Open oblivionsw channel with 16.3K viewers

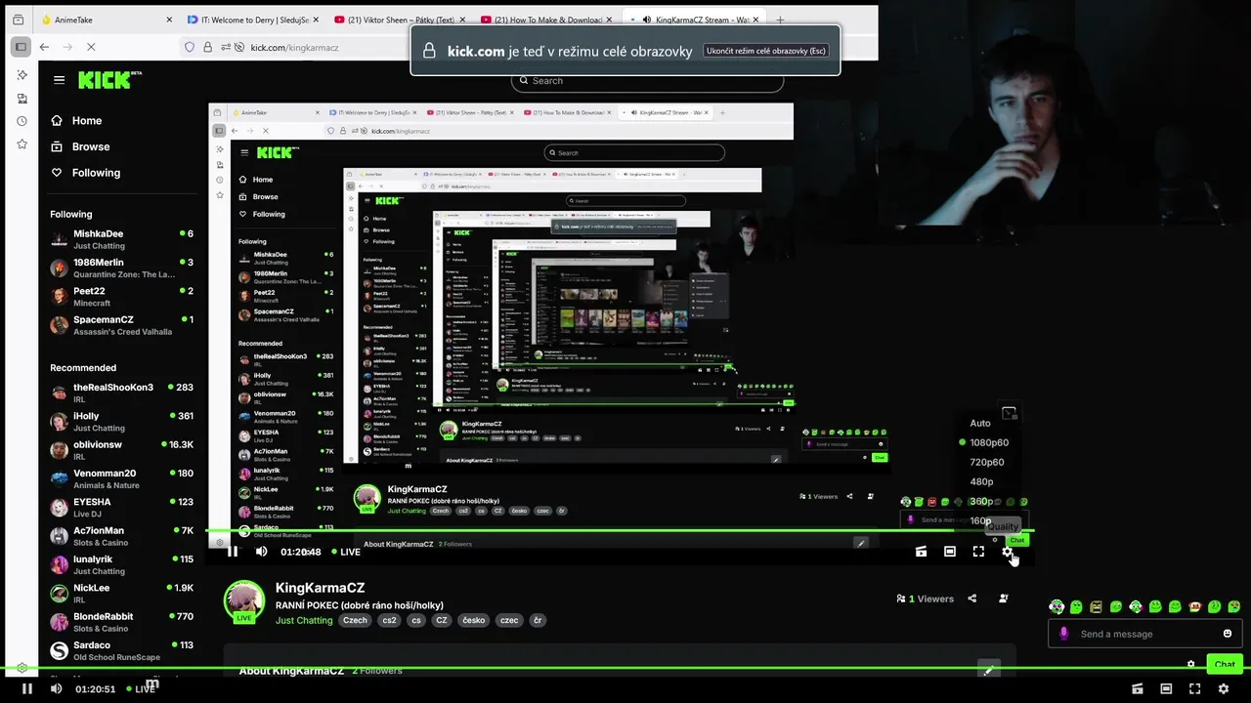click(122, 450)
